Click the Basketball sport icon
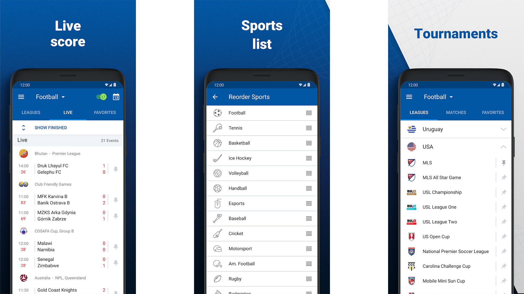524x294 pixels. 217,143
